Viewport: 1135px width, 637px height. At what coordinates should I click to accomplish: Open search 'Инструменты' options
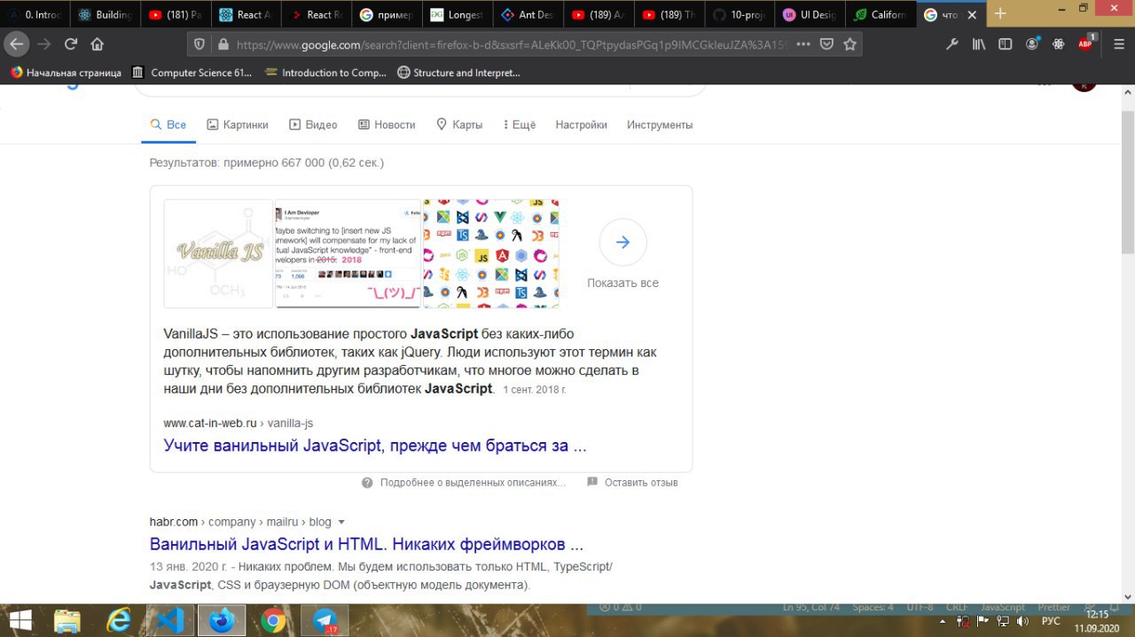coord(660,125)
